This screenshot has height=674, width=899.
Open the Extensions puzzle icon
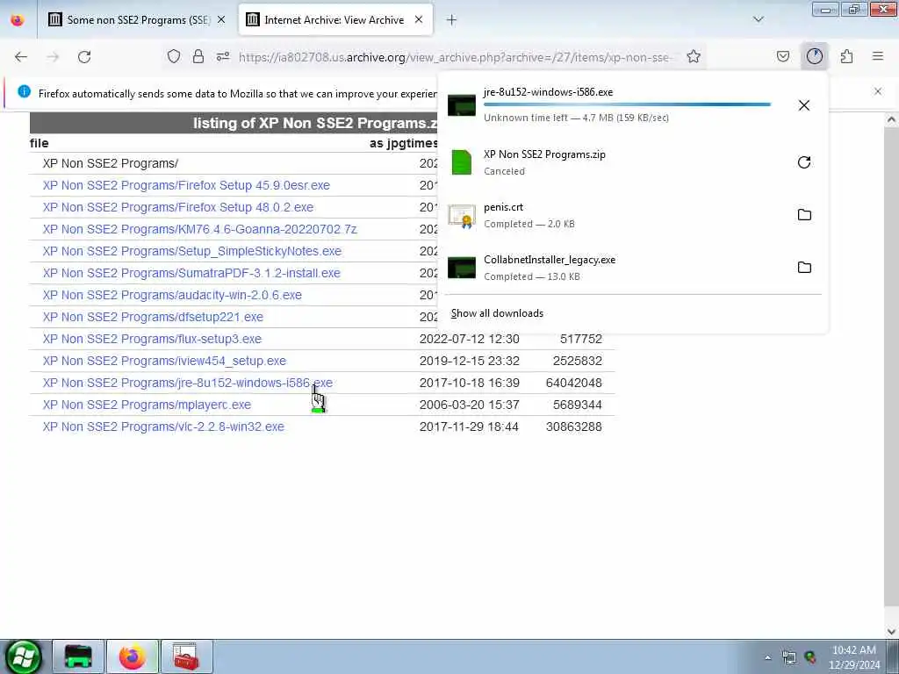click(x=847, y=56)
